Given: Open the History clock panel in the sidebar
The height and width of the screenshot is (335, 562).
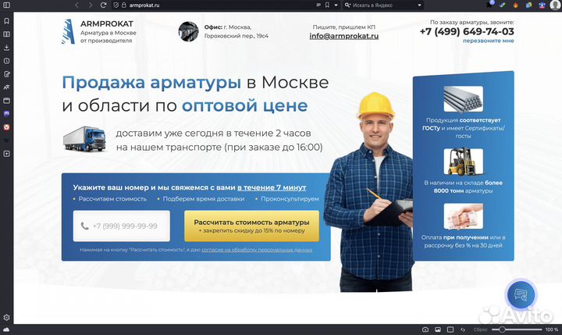Looking at the screenshot, I should tap(6, 61).
